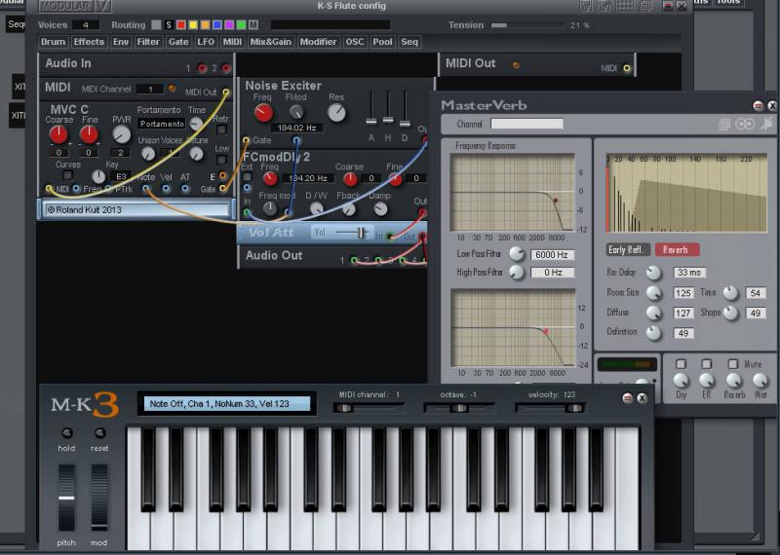Viewport: 780px width, 555px height.
Task: Click the Noise Exciter Res knob
Action: point(336,113)
